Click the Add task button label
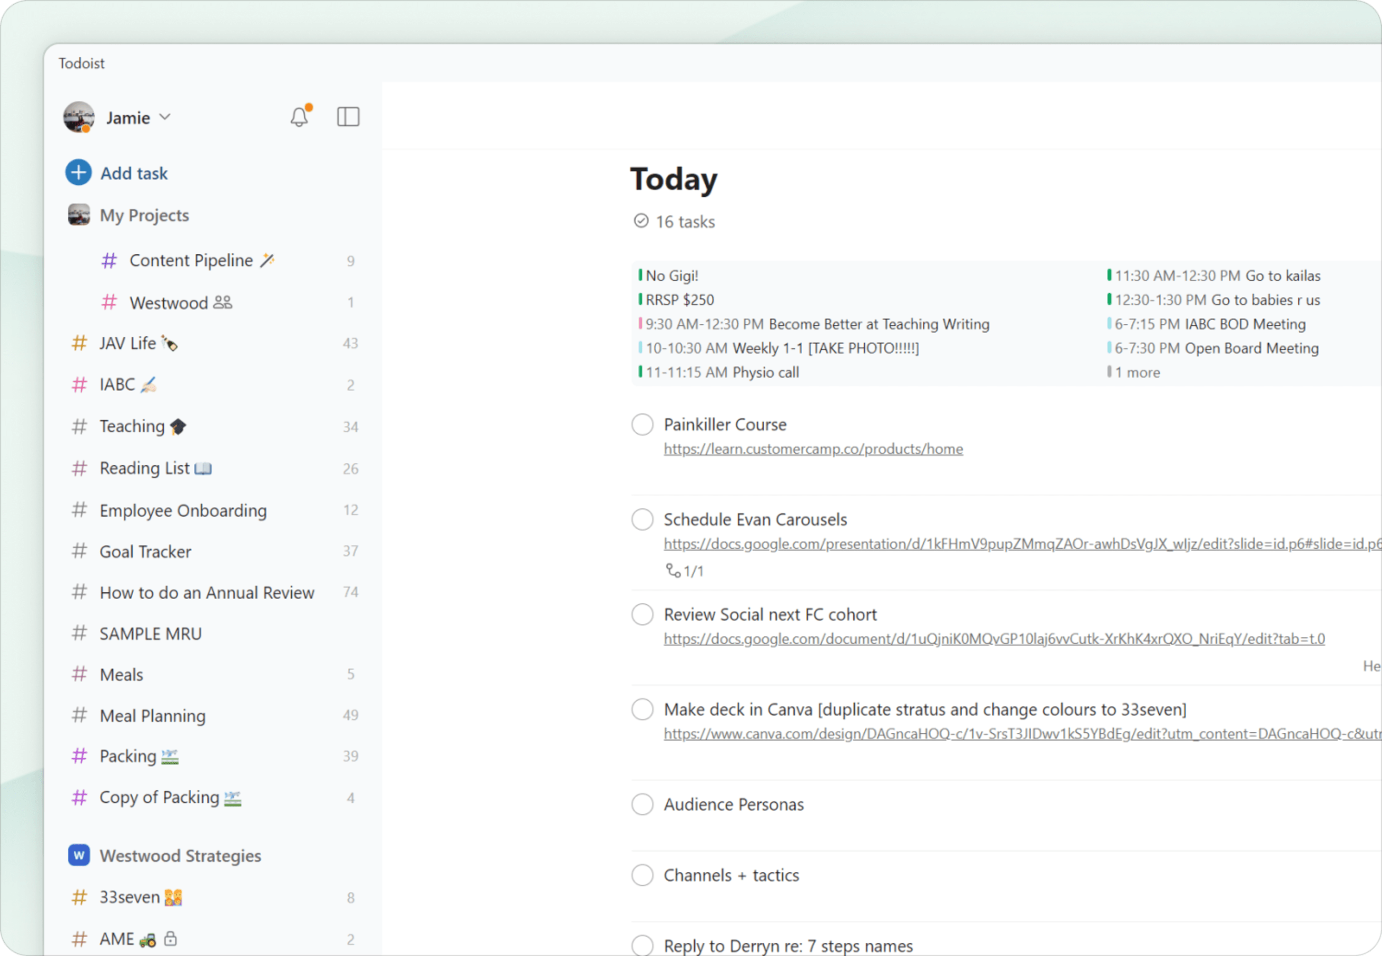Image resolution: width=1382 pixels, height=956 pixels. 134,173
